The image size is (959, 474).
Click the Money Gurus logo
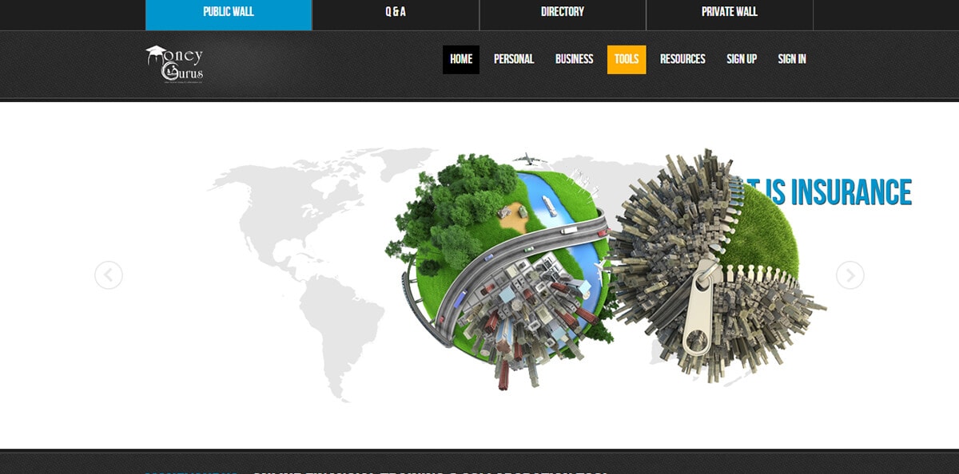pyautogui.click(x=175, y=64)
